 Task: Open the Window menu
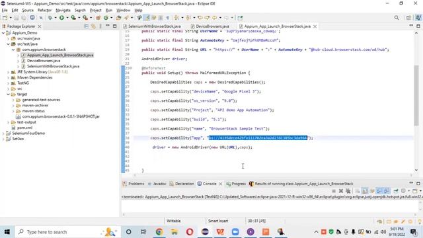[123, 11]
